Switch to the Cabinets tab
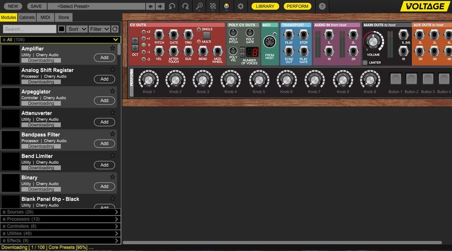The image size is (452, 251). [28, 18]
